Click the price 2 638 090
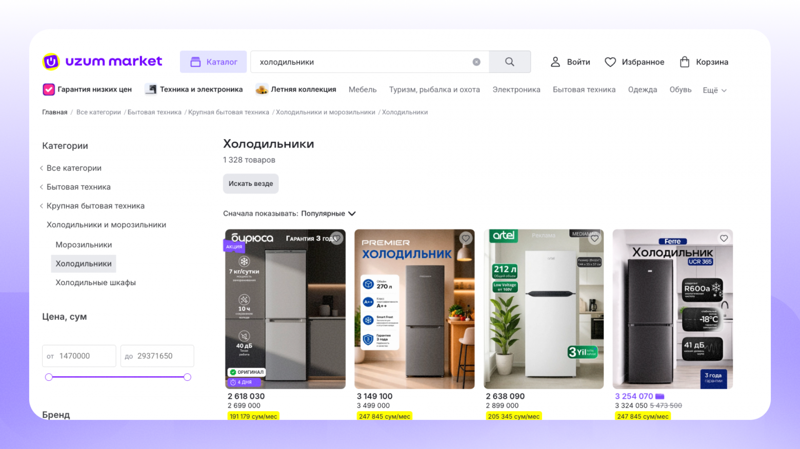This screenshot has height=449, width=800. 505,396
